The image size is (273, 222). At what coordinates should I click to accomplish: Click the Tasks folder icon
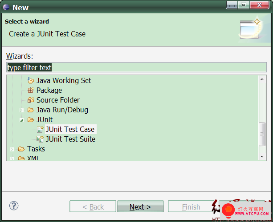pyautogui.click(x=21, y=149)
